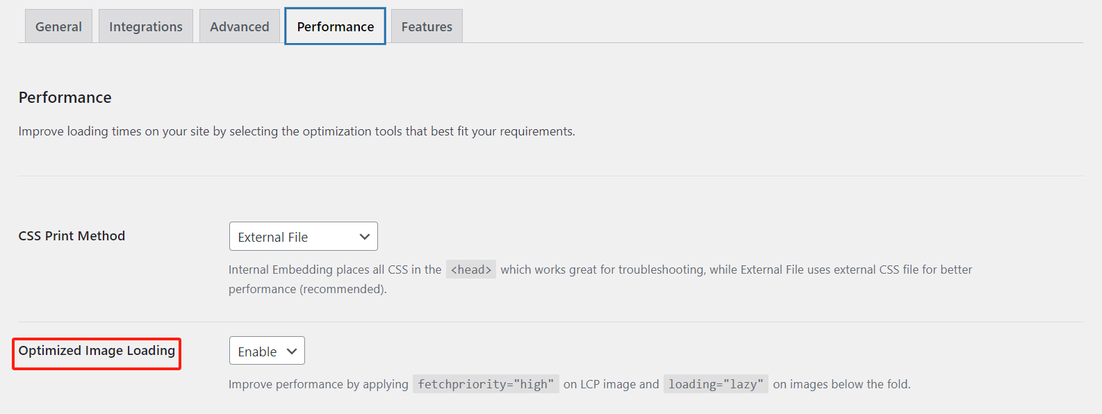Go to the Advanced tab

coord(240,26)
